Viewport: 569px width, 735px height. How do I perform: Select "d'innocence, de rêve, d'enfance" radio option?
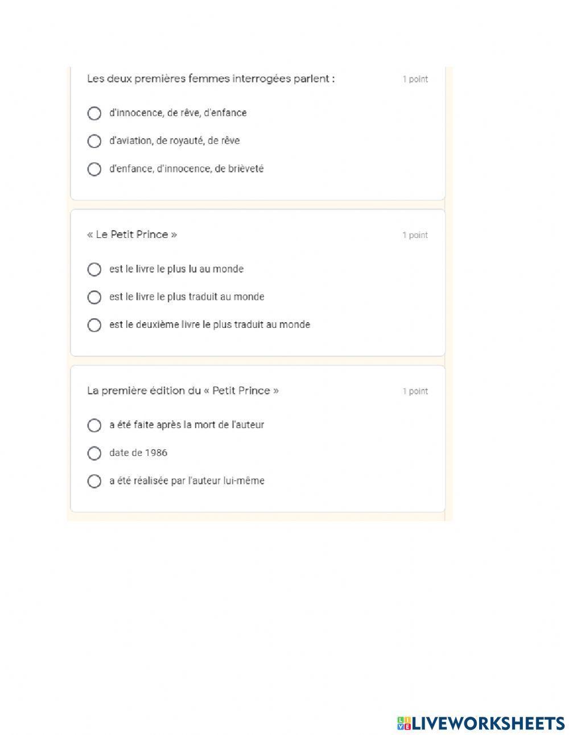[94, 113]
